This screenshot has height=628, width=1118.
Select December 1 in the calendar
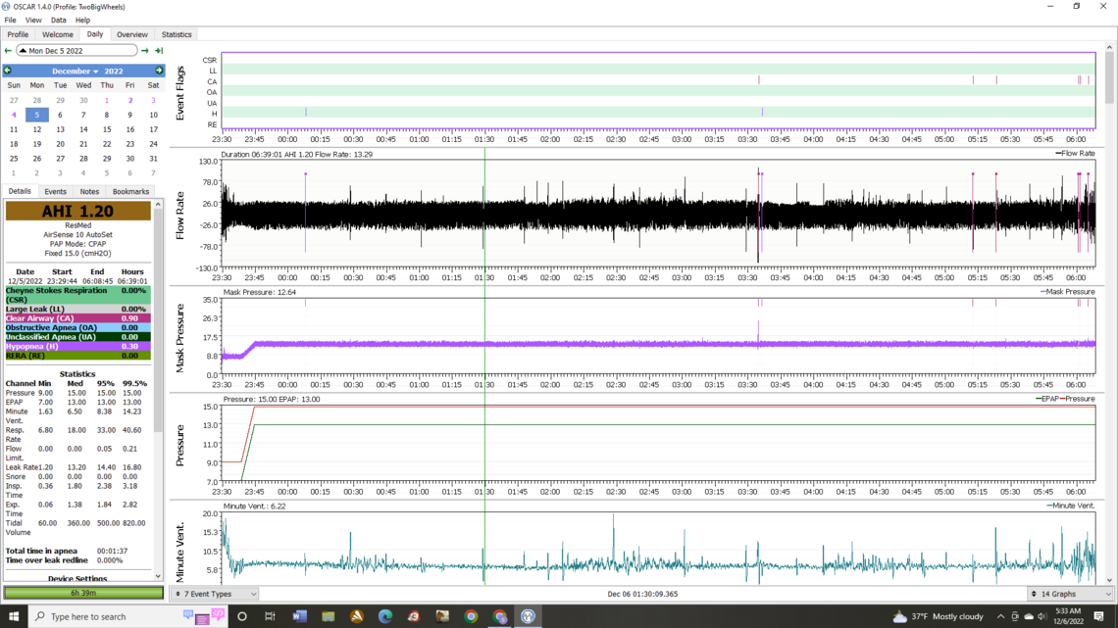point(107,100)
